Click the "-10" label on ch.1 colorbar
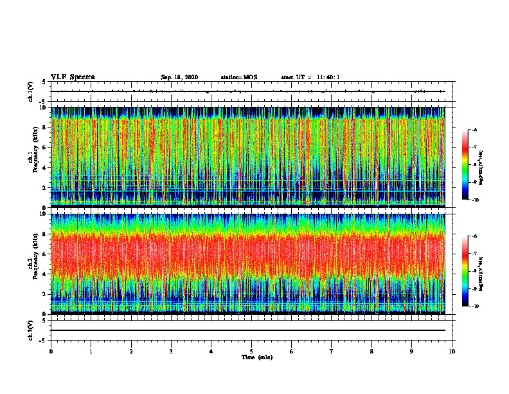The height and width of the screenshot is (394, 509). [x=475, y=200]
